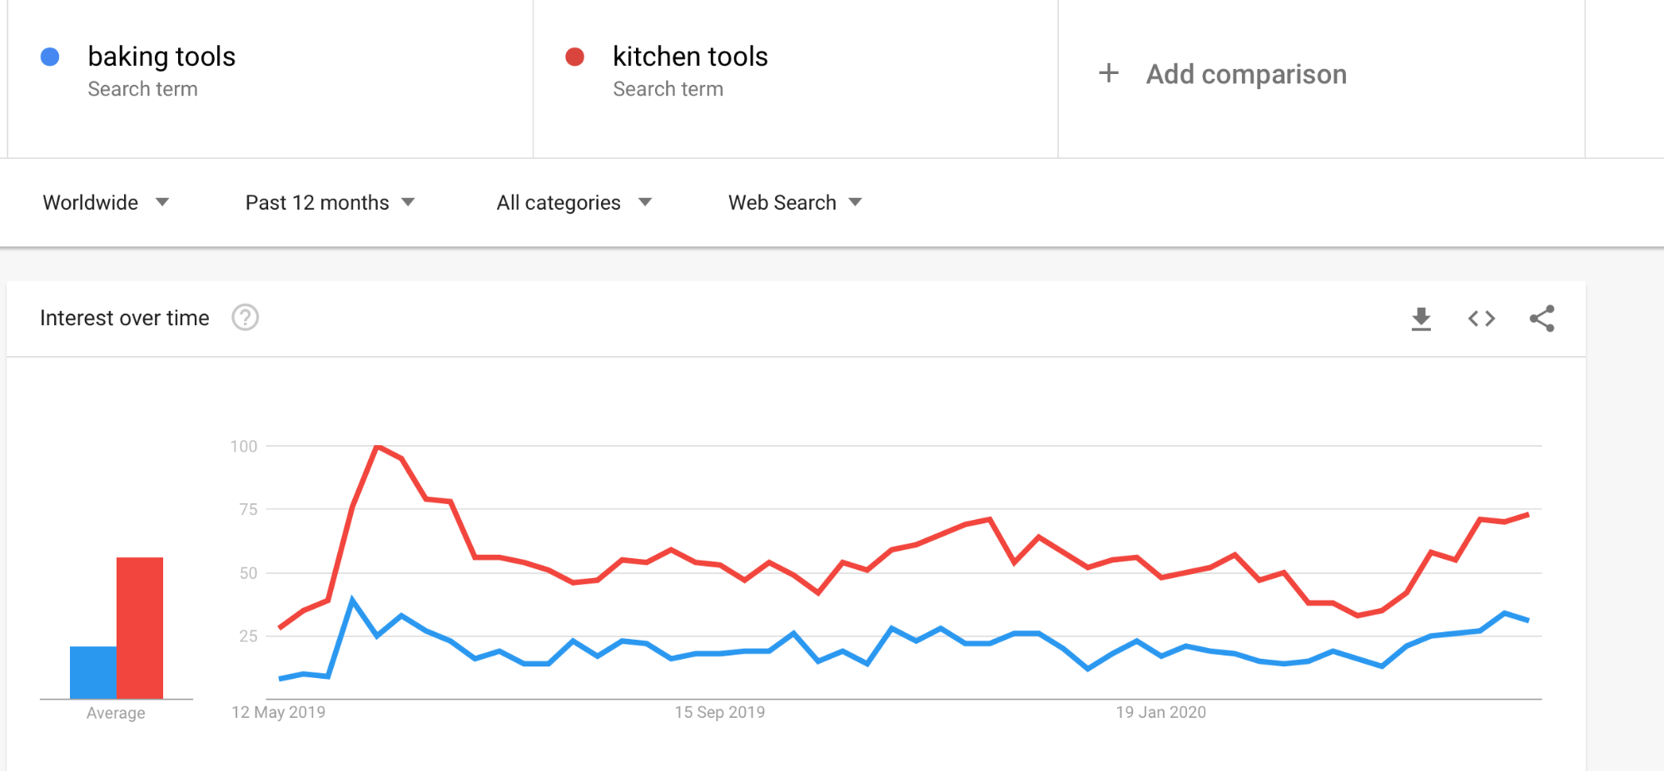The height and width of the screenshot is (772, 1664).
Task: Click the 12 May 2019 axis label
Action: click(278, 712)
